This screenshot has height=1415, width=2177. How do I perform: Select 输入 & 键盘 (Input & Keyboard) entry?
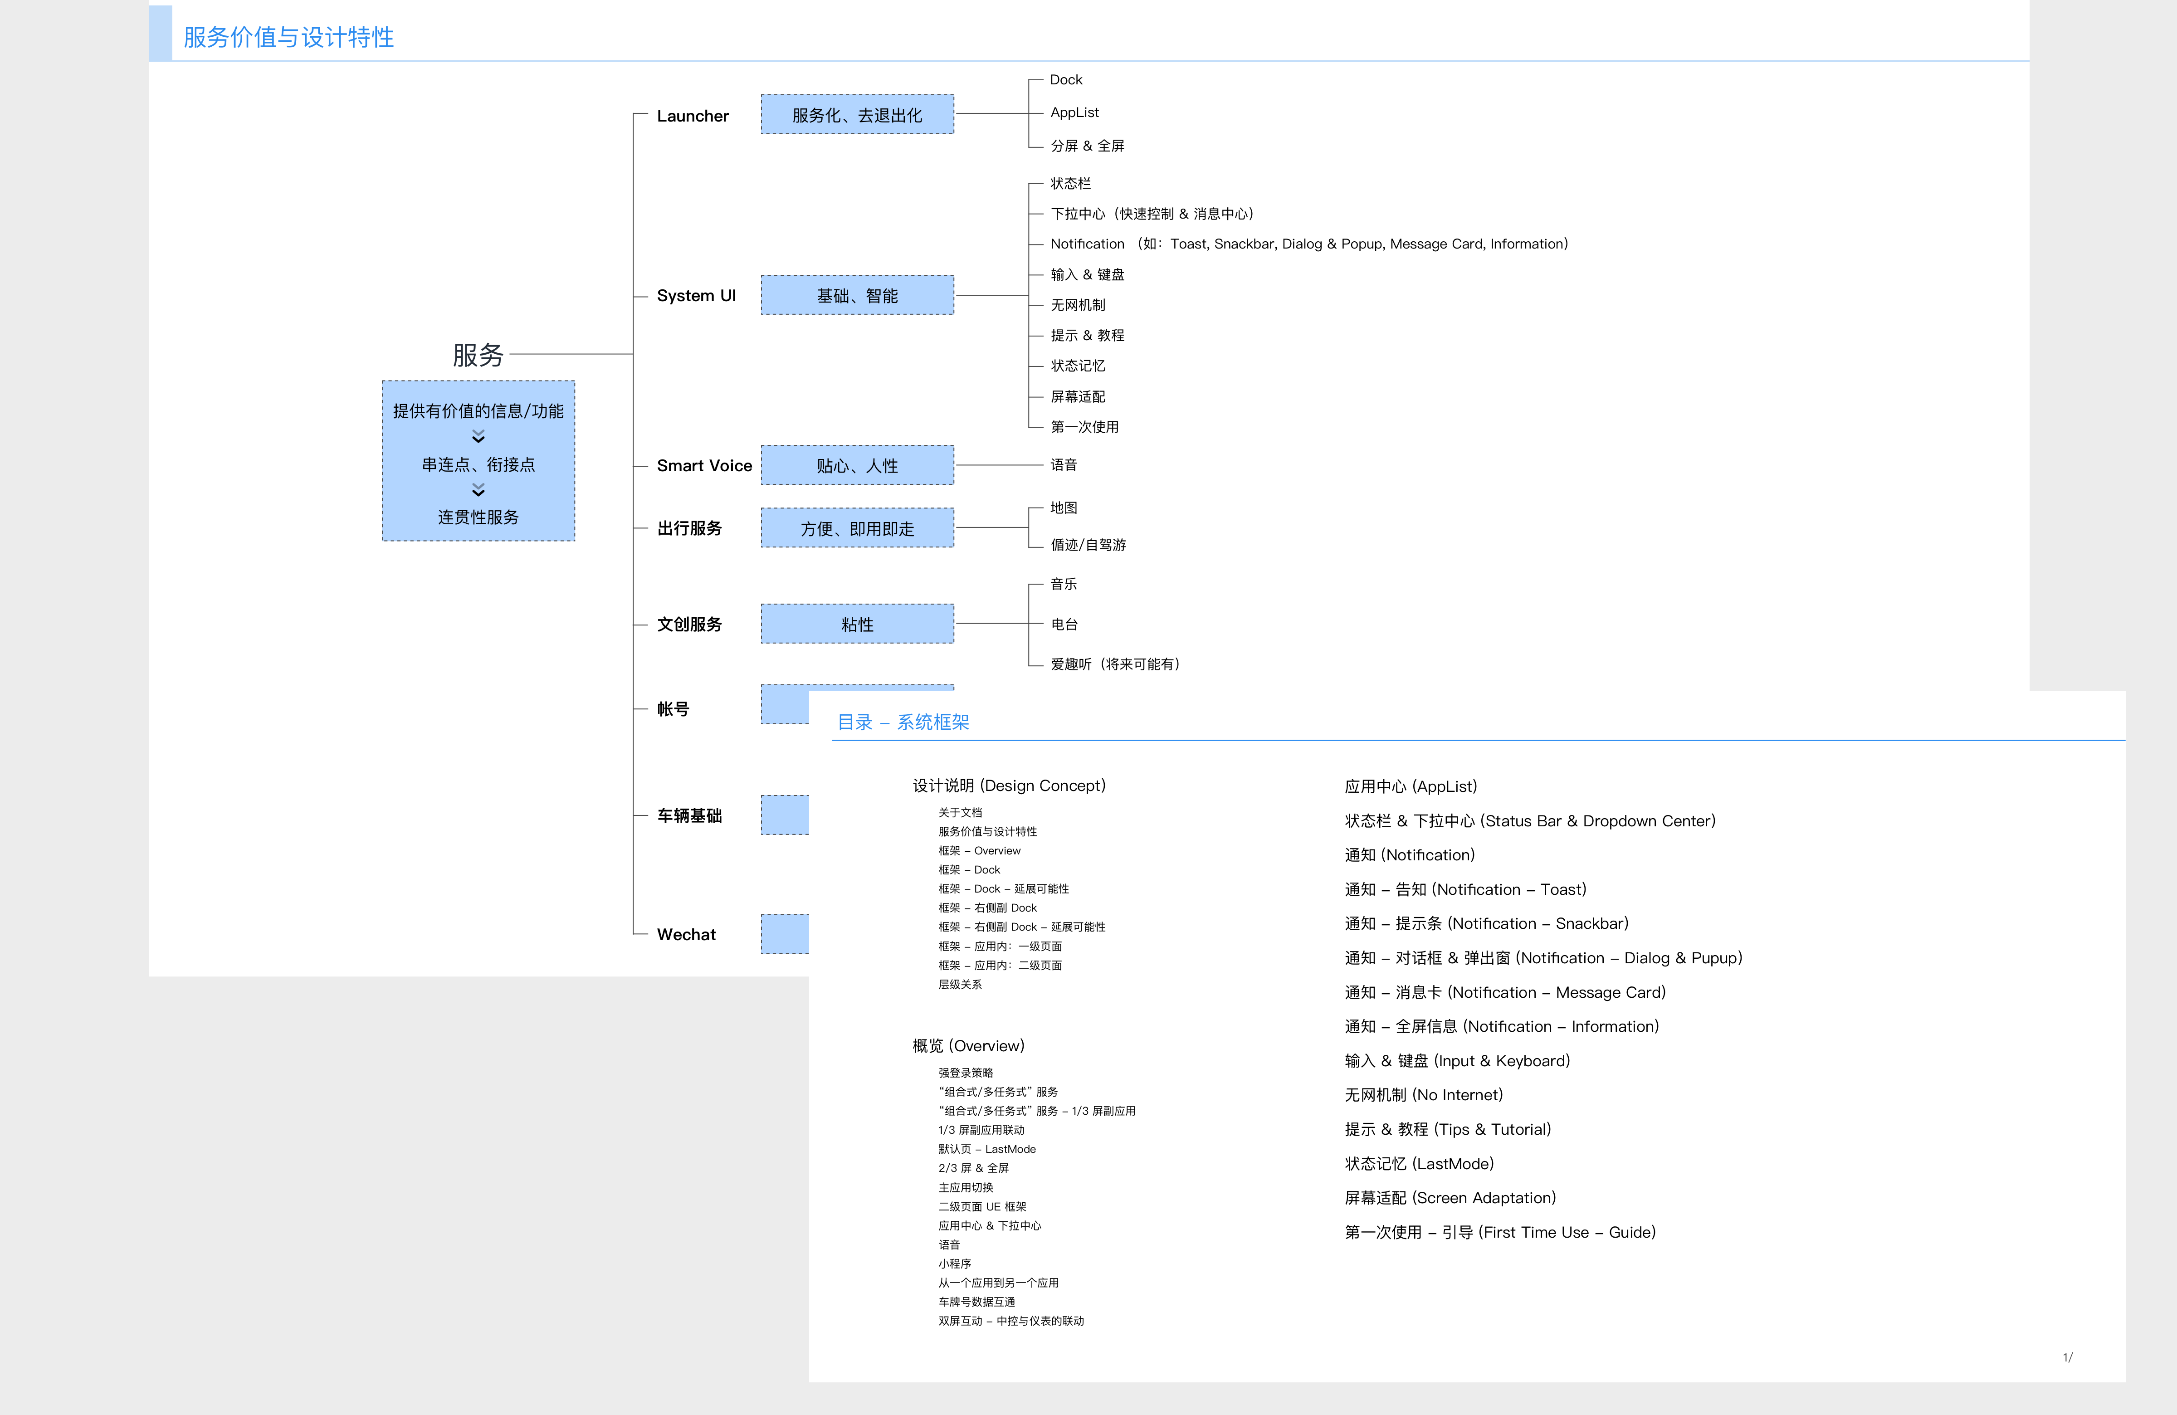click(1457, 1061)
